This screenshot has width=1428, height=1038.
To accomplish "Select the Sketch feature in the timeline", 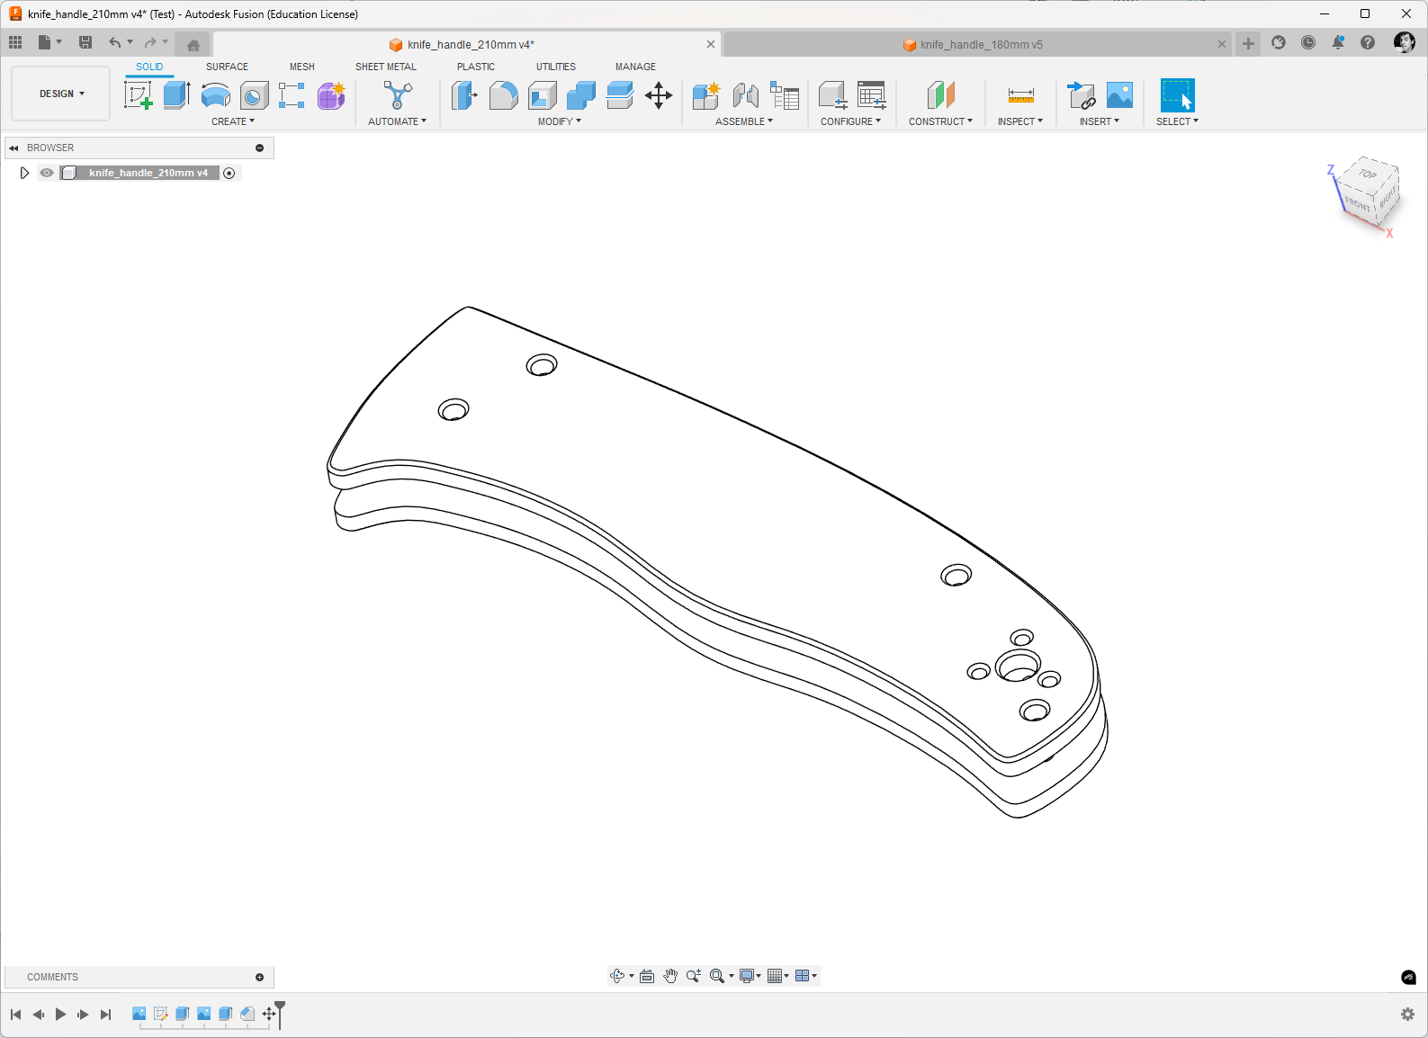I will click(160, 1014).
